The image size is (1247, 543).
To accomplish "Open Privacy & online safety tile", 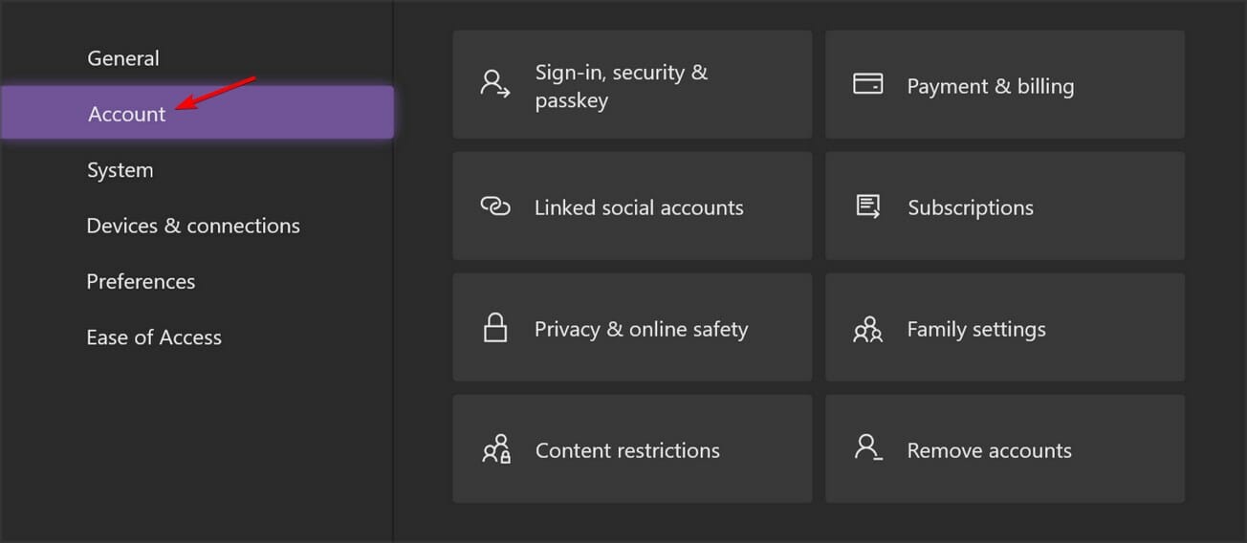I will (x=632, y=327).
